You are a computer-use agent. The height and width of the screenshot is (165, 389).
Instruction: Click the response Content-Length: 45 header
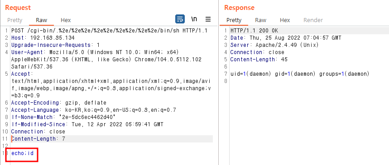[x=259, y=60]
